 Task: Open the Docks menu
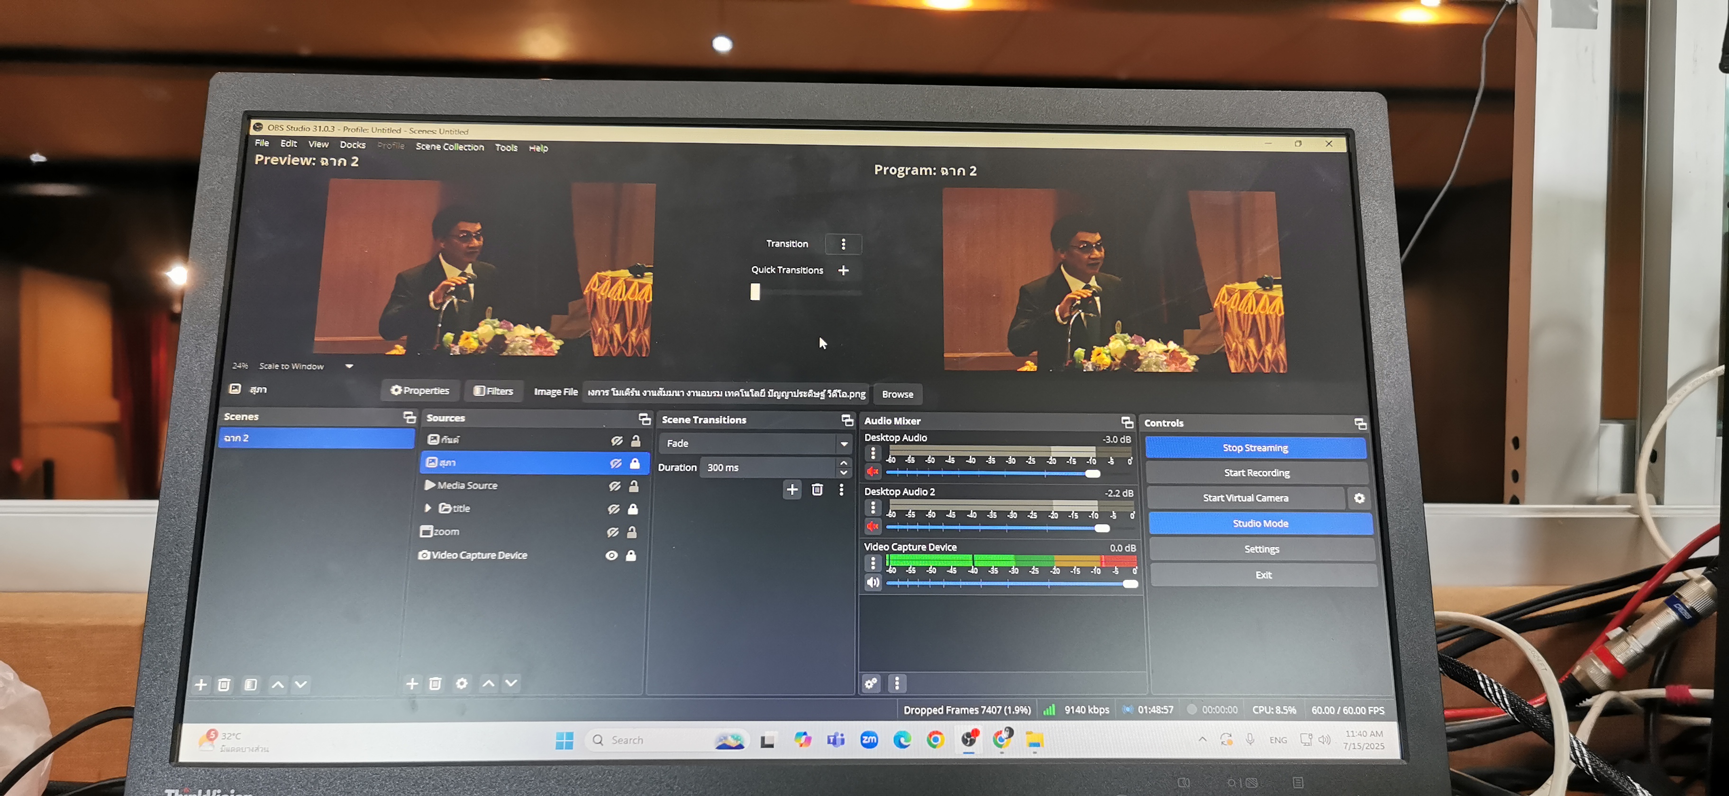coord(352,145)
